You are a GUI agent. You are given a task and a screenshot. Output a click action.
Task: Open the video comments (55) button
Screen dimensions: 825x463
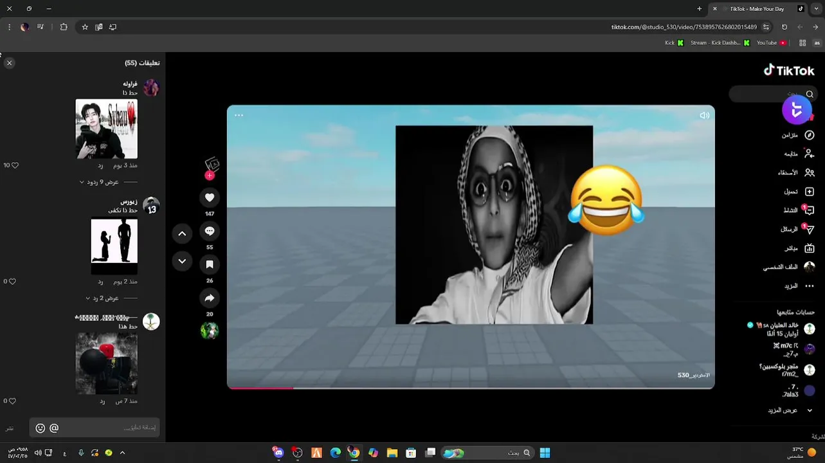pyautogui.click(x=210, y=231)
